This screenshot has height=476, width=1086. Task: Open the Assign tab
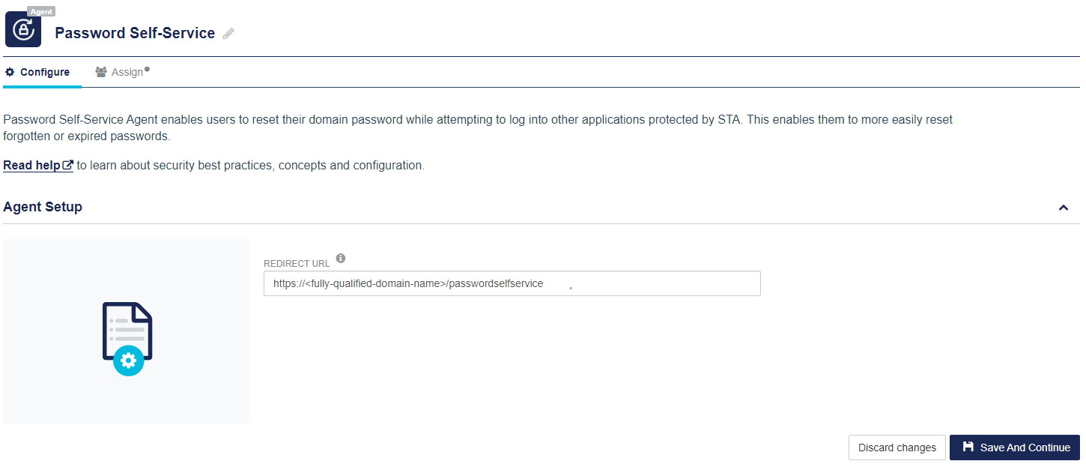(127, 72)
